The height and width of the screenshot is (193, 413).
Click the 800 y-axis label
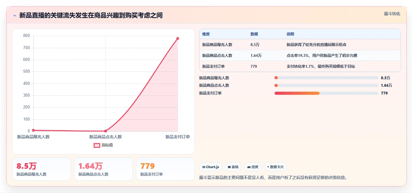coord(26,36)
